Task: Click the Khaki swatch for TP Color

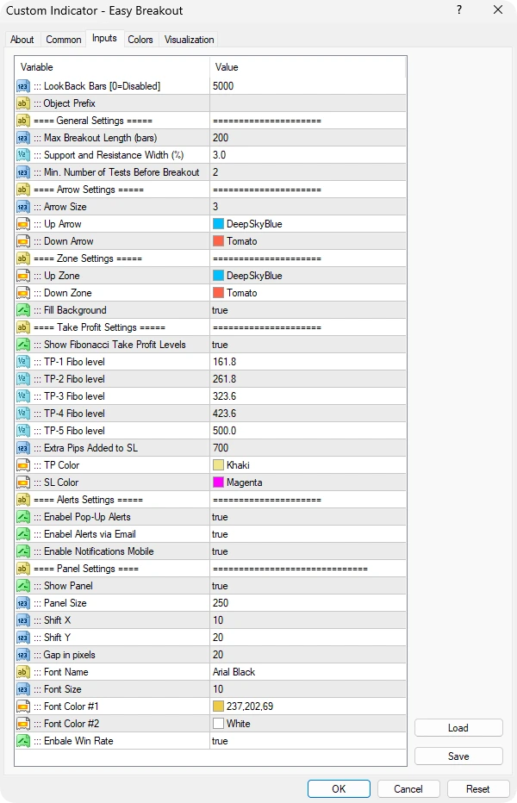Action: point(218,465)
